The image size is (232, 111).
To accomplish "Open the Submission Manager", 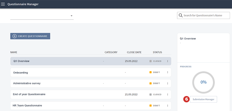I will click(204, 99).
